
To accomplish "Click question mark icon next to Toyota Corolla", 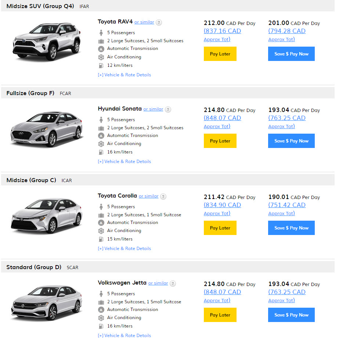I will (163, 196).
